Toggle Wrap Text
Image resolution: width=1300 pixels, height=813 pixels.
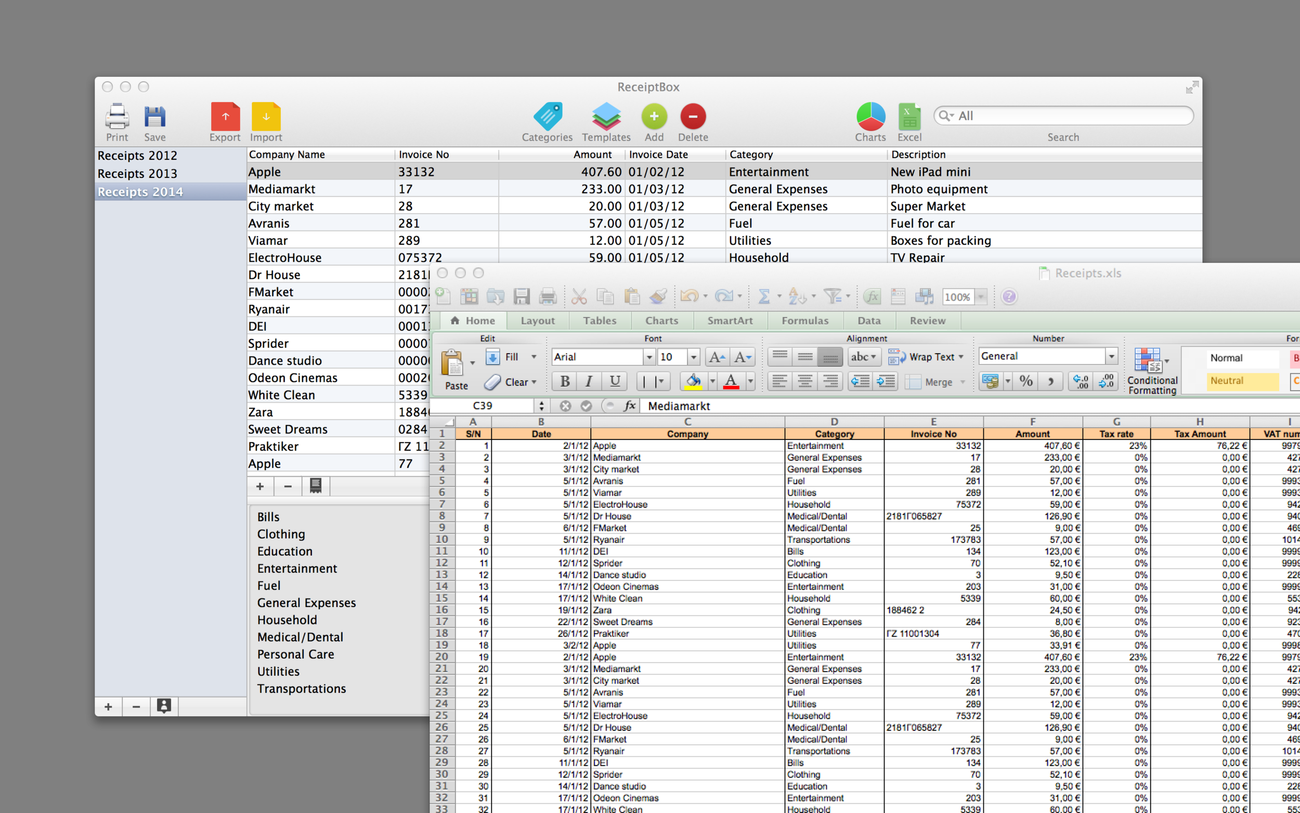pos(926,356)
